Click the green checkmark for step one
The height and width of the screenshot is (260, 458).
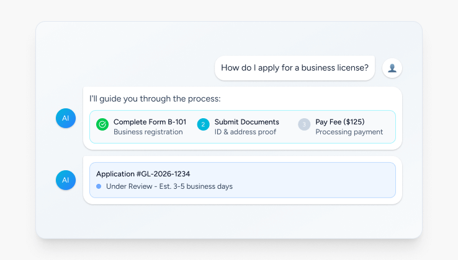pos(102,124)
